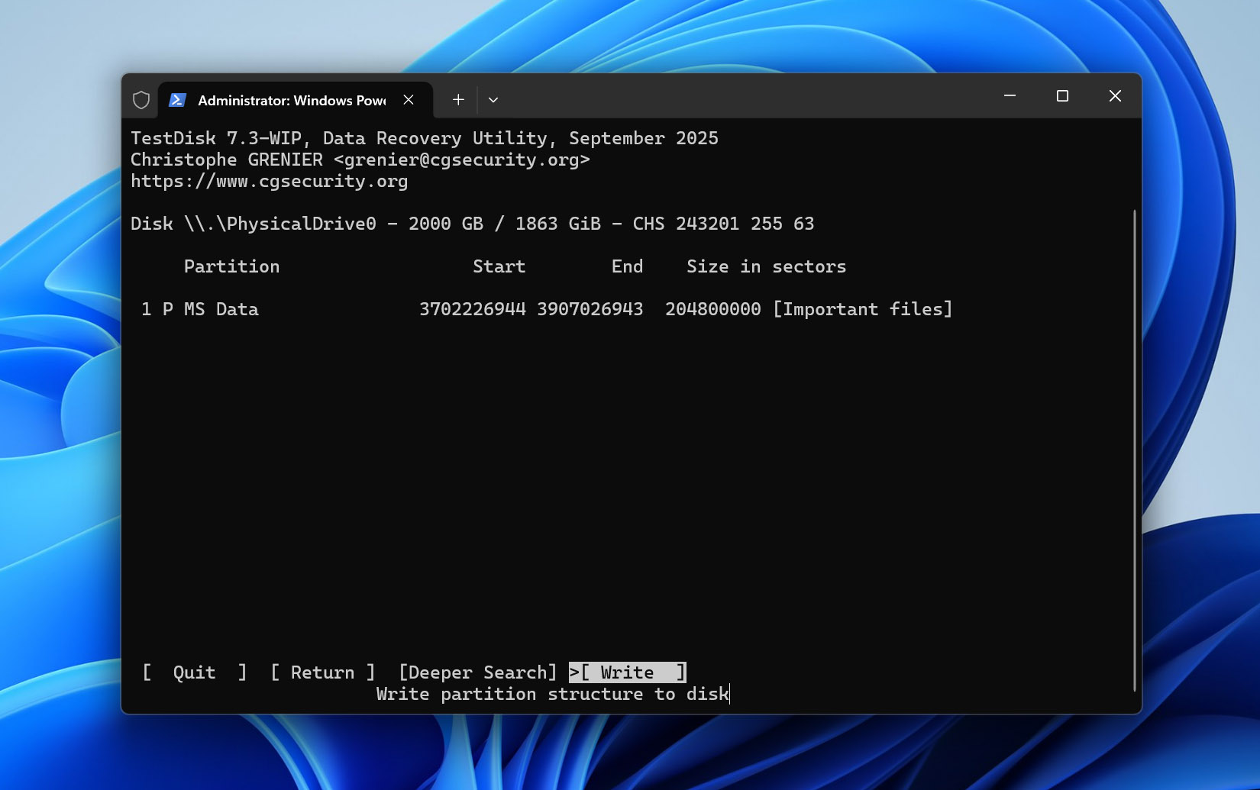The height and width of the screenshot is (790, 1260).
Task: Select the Return option in TestDisk
Action: 323,672
